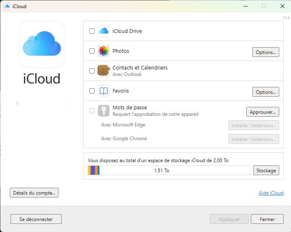Click 'Avec Google Chrome' text

(x=124, y=139)
